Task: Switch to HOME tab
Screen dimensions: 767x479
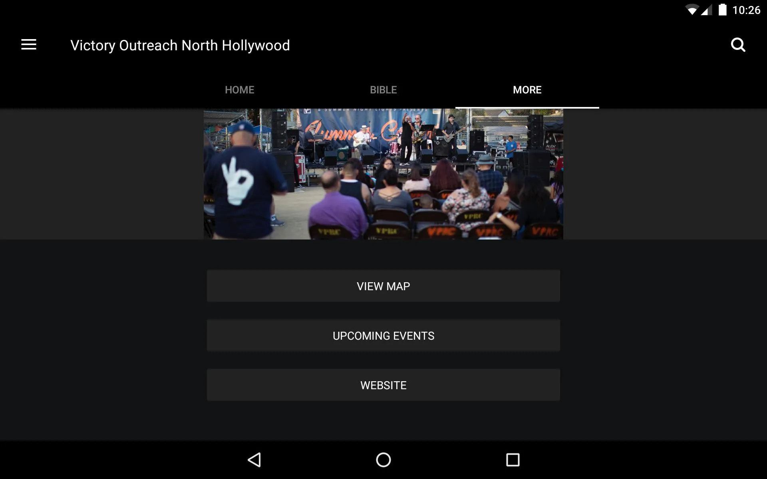Action: pos(240,90)
